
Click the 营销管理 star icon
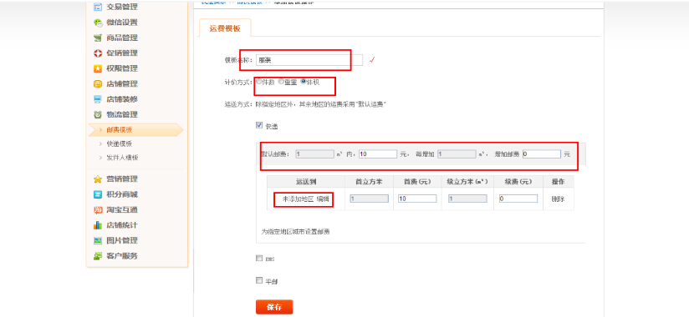click(x=98, y=179)
